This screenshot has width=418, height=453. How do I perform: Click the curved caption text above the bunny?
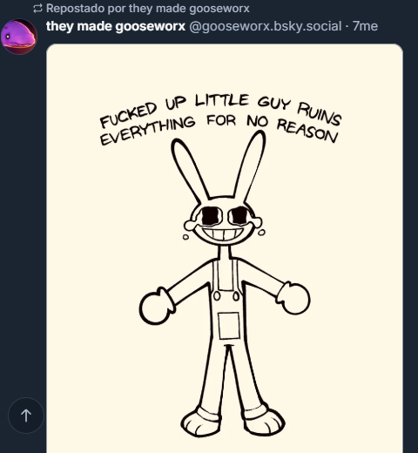coord(220,119)
